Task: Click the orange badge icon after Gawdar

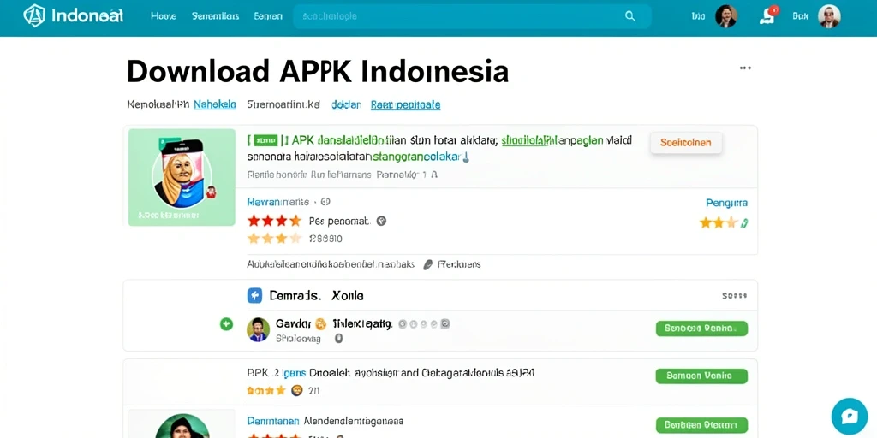Action: click(x=320, y=323)
